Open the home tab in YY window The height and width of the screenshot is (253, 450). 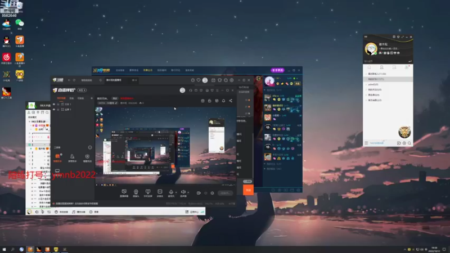point(370,67)
